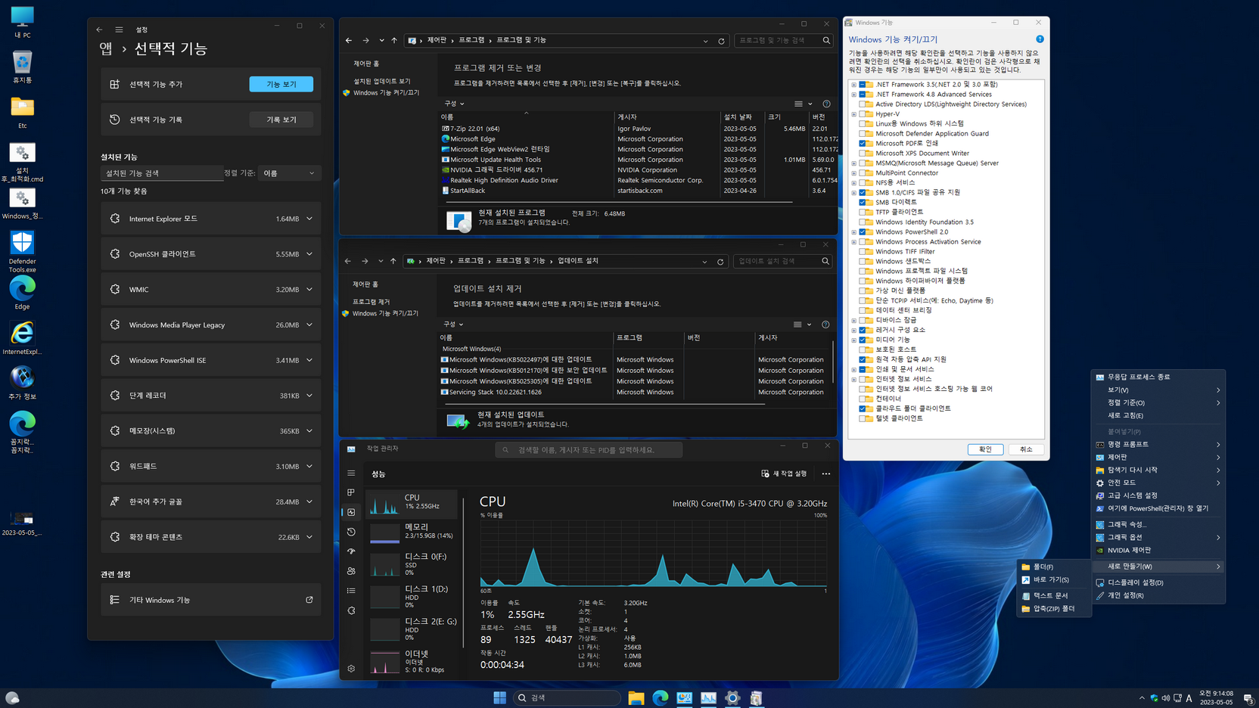Open 명령 프롬프트 context menu item
The image size is (1259, 708).
coord(1158,444)
